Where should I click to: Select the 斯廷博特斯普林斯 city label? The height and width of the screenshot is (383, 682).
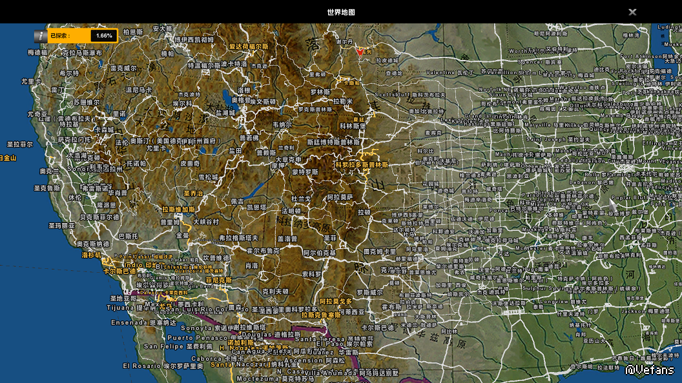tap(334, 142)
